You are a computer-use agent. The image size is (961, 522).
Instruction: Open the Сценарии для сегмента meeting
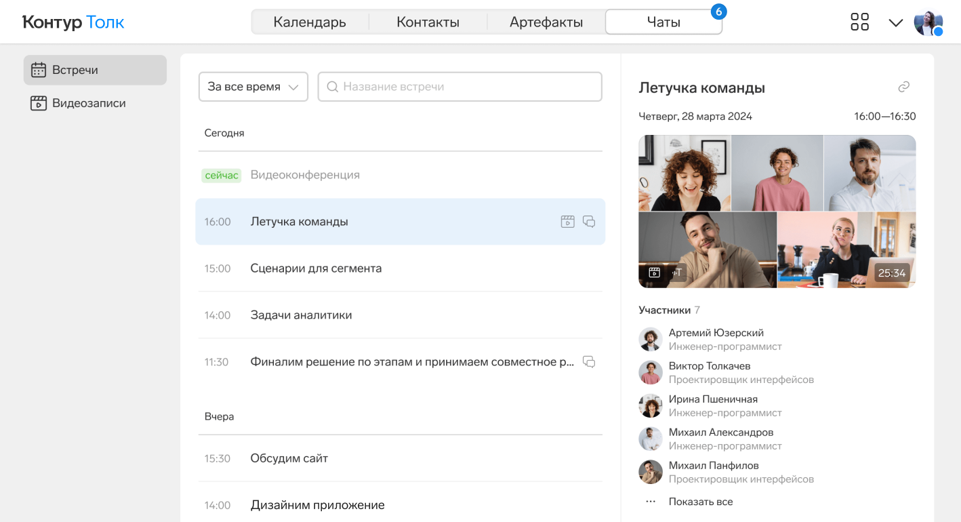316,268
